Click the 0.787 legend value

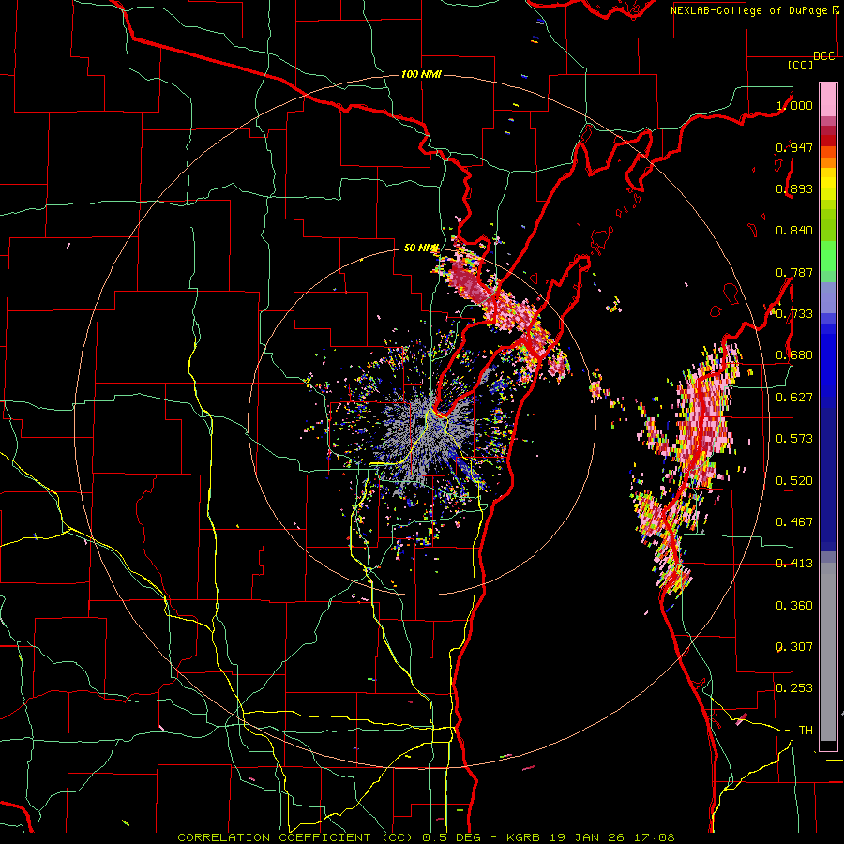[x=794, y=272]
